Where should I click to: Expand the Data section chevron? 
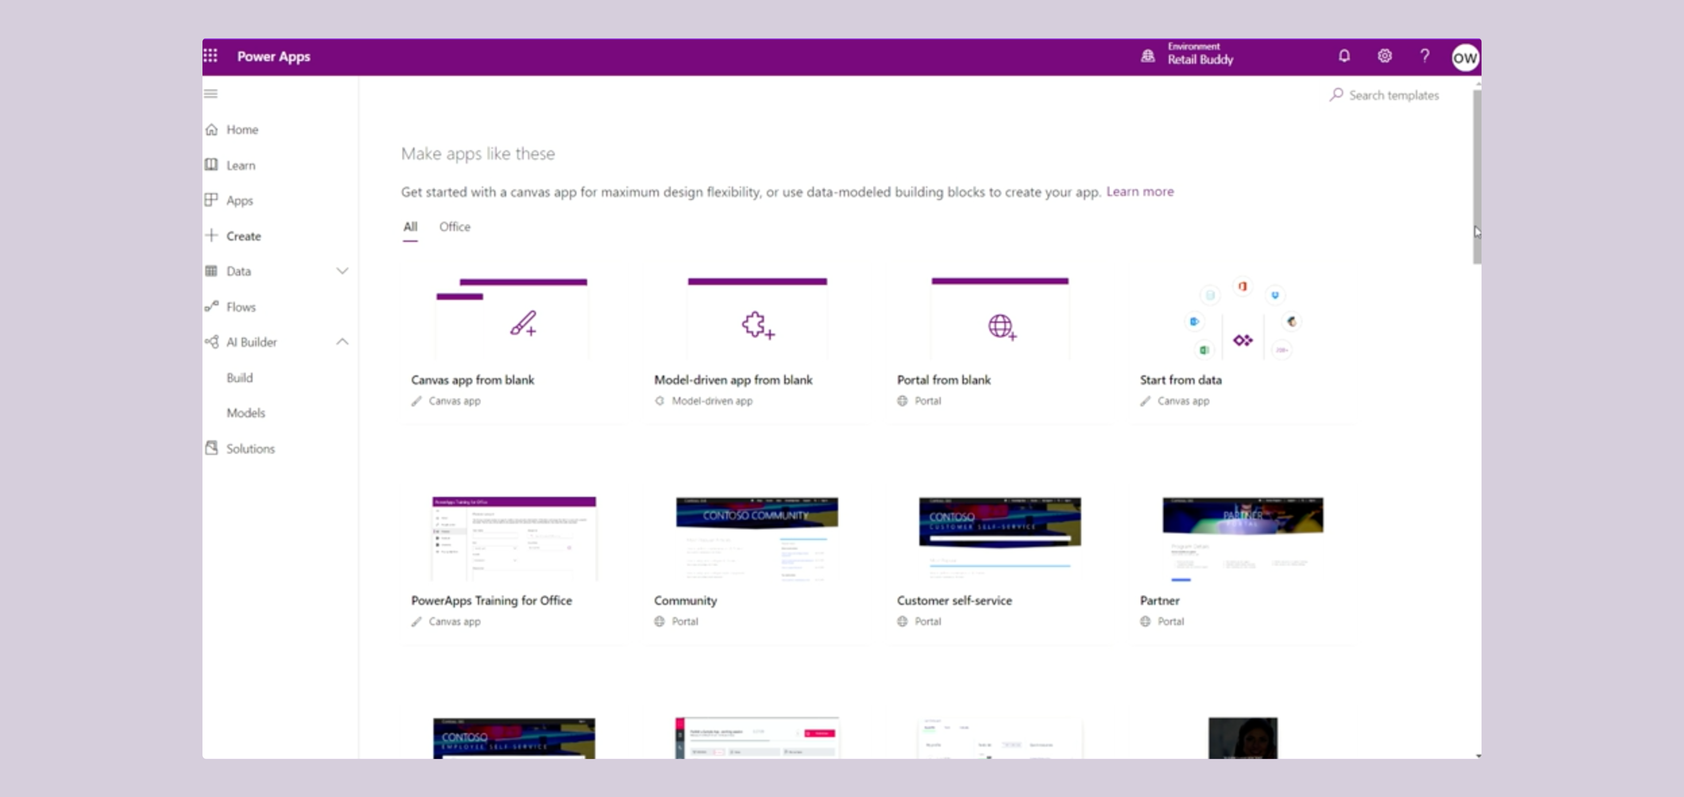click(x=342, y=271)
